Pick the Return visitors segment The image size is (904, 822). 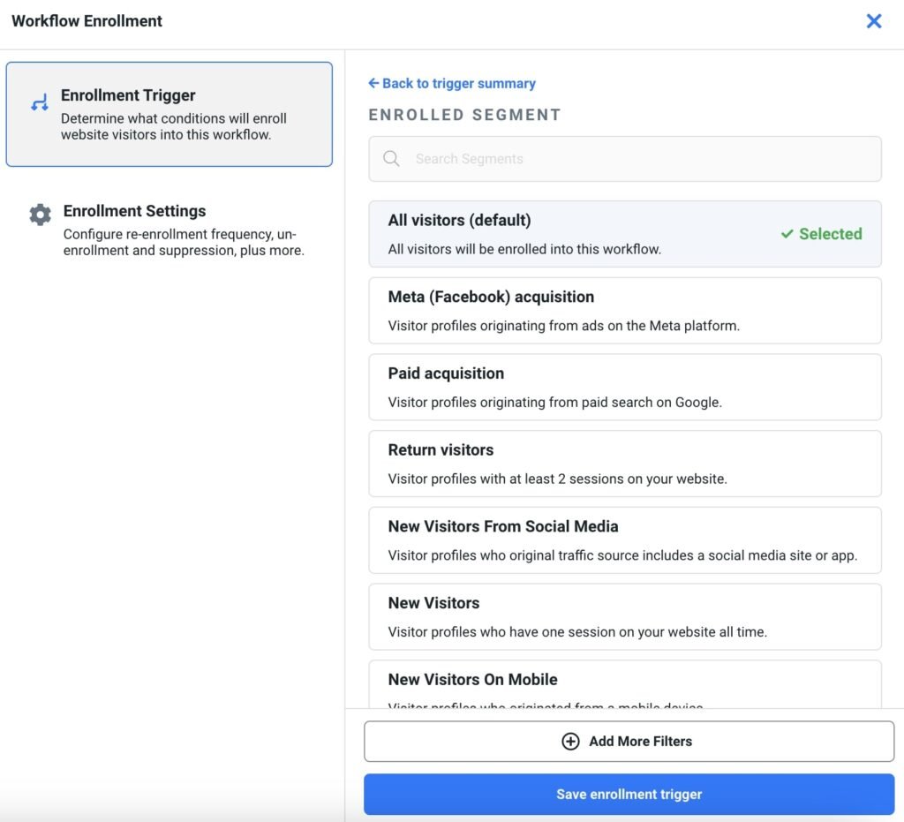point(624,464)
